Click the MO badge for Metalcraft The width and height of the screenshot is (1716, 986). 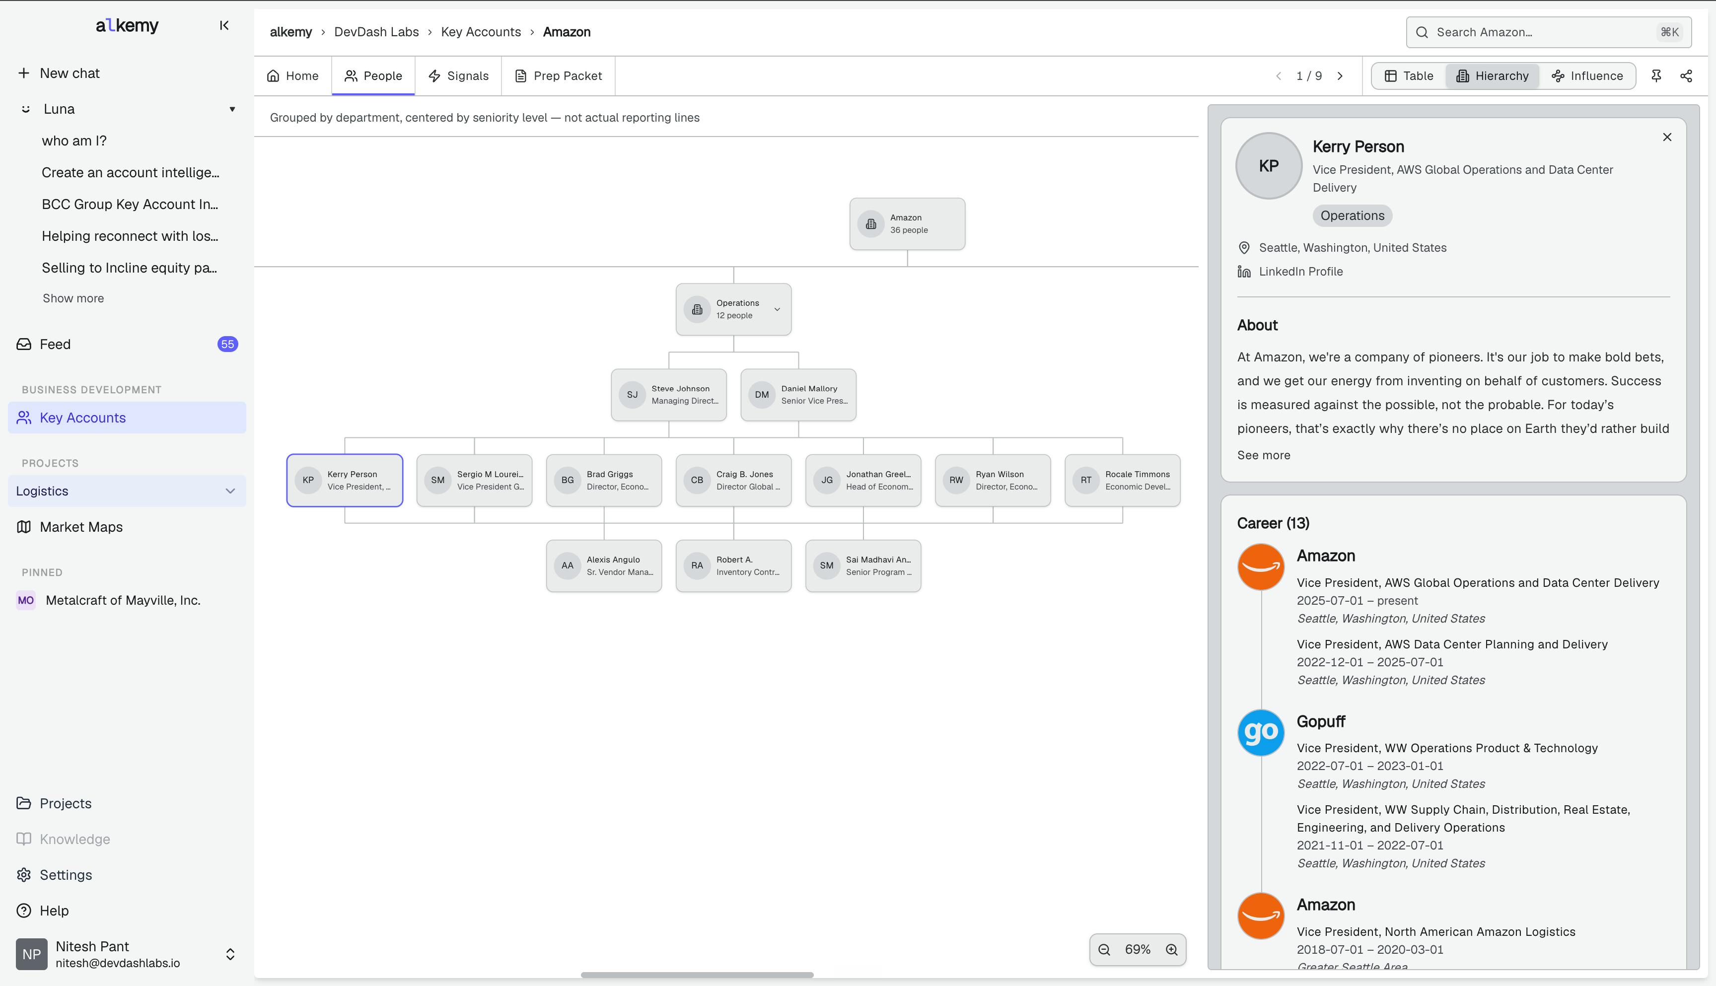tap(26, 601)
